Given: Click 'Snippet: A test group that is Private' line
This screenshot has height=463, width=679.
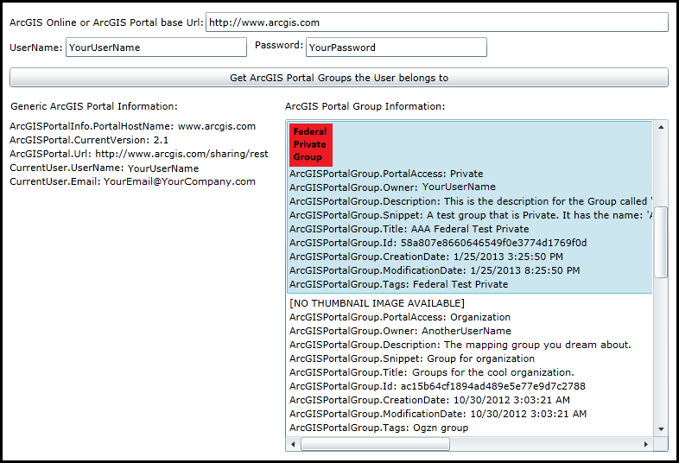Looking at the screenshot, I should 471,215.
